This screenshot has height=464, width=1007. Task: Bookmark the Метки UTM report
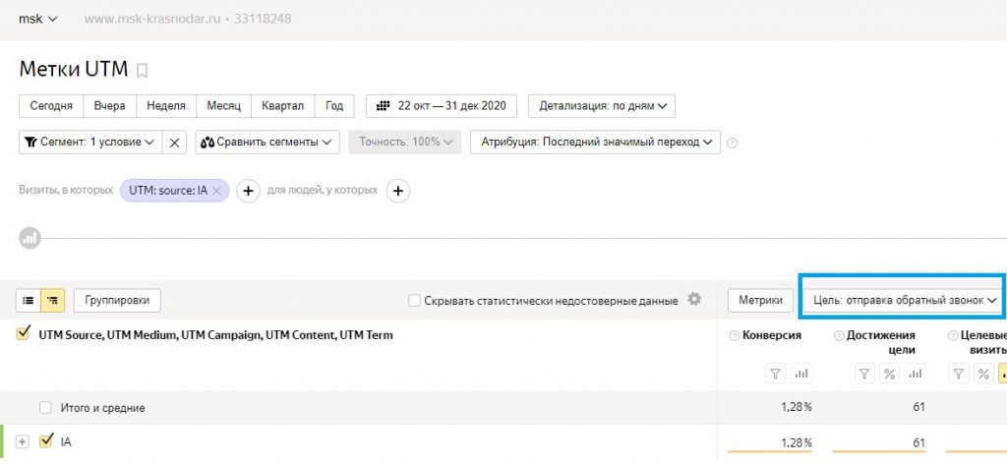pos(143,70)
